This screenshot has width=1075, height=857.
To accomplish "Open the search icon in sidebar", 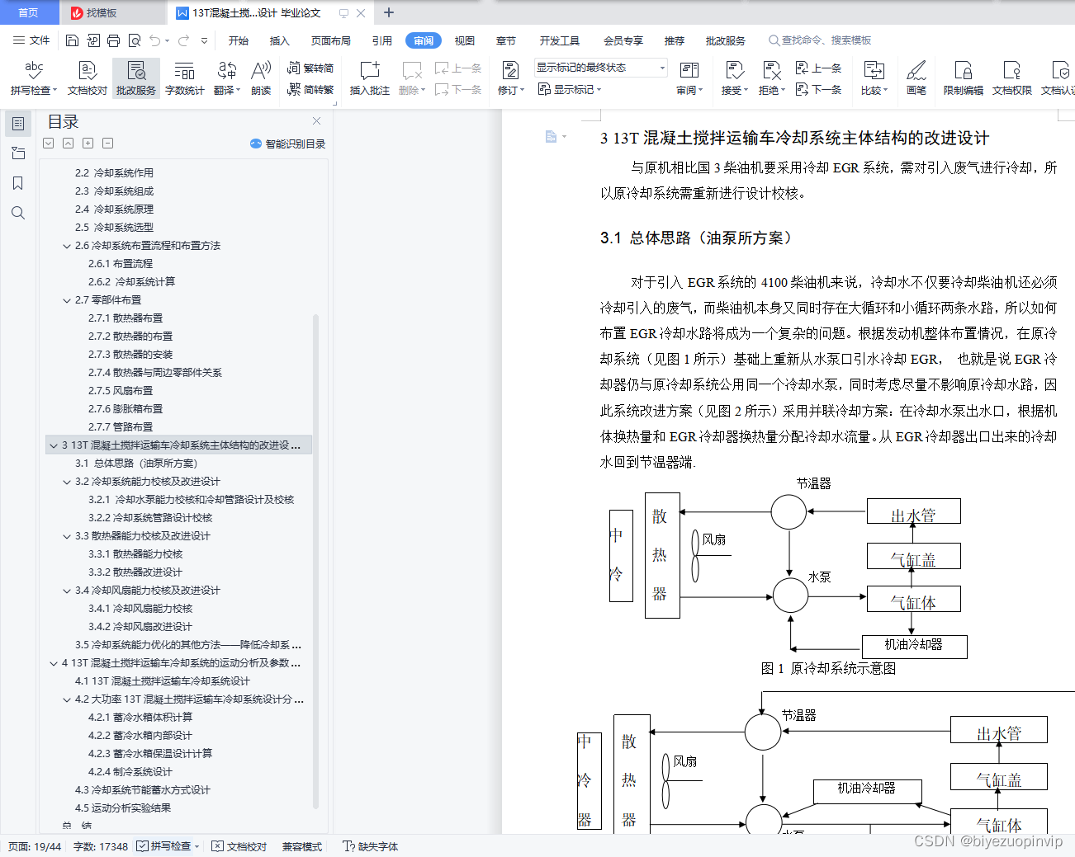I will pyautogui.click(x=18, y=213).
